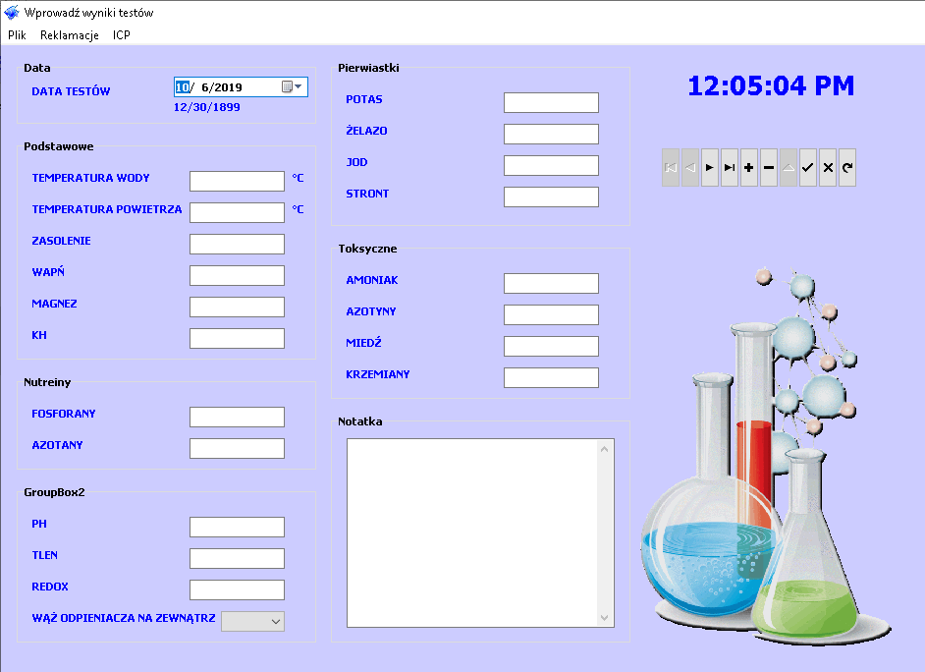
Task: Select the POTAS input box
Action: (551, 102)
